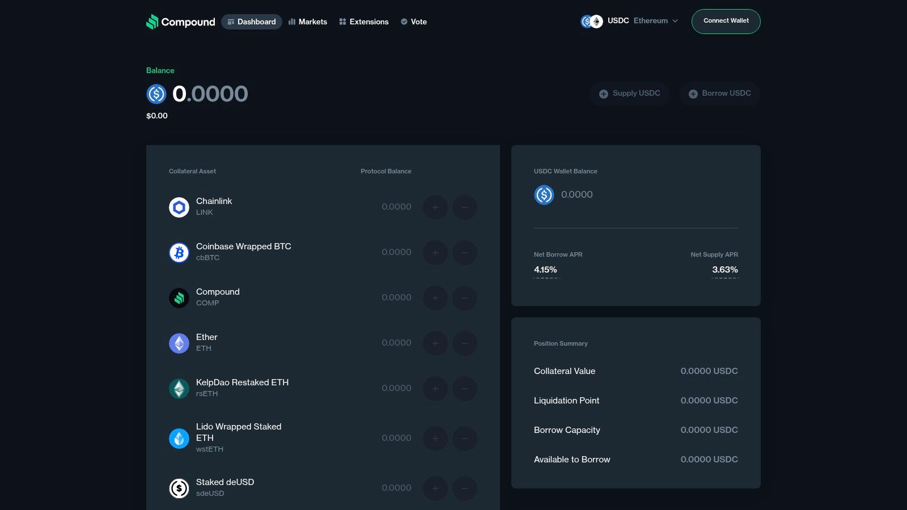Click the 3.63% Net Supply APR value
The height and width of the screenshot is (510, 907).
coord(725,270)
